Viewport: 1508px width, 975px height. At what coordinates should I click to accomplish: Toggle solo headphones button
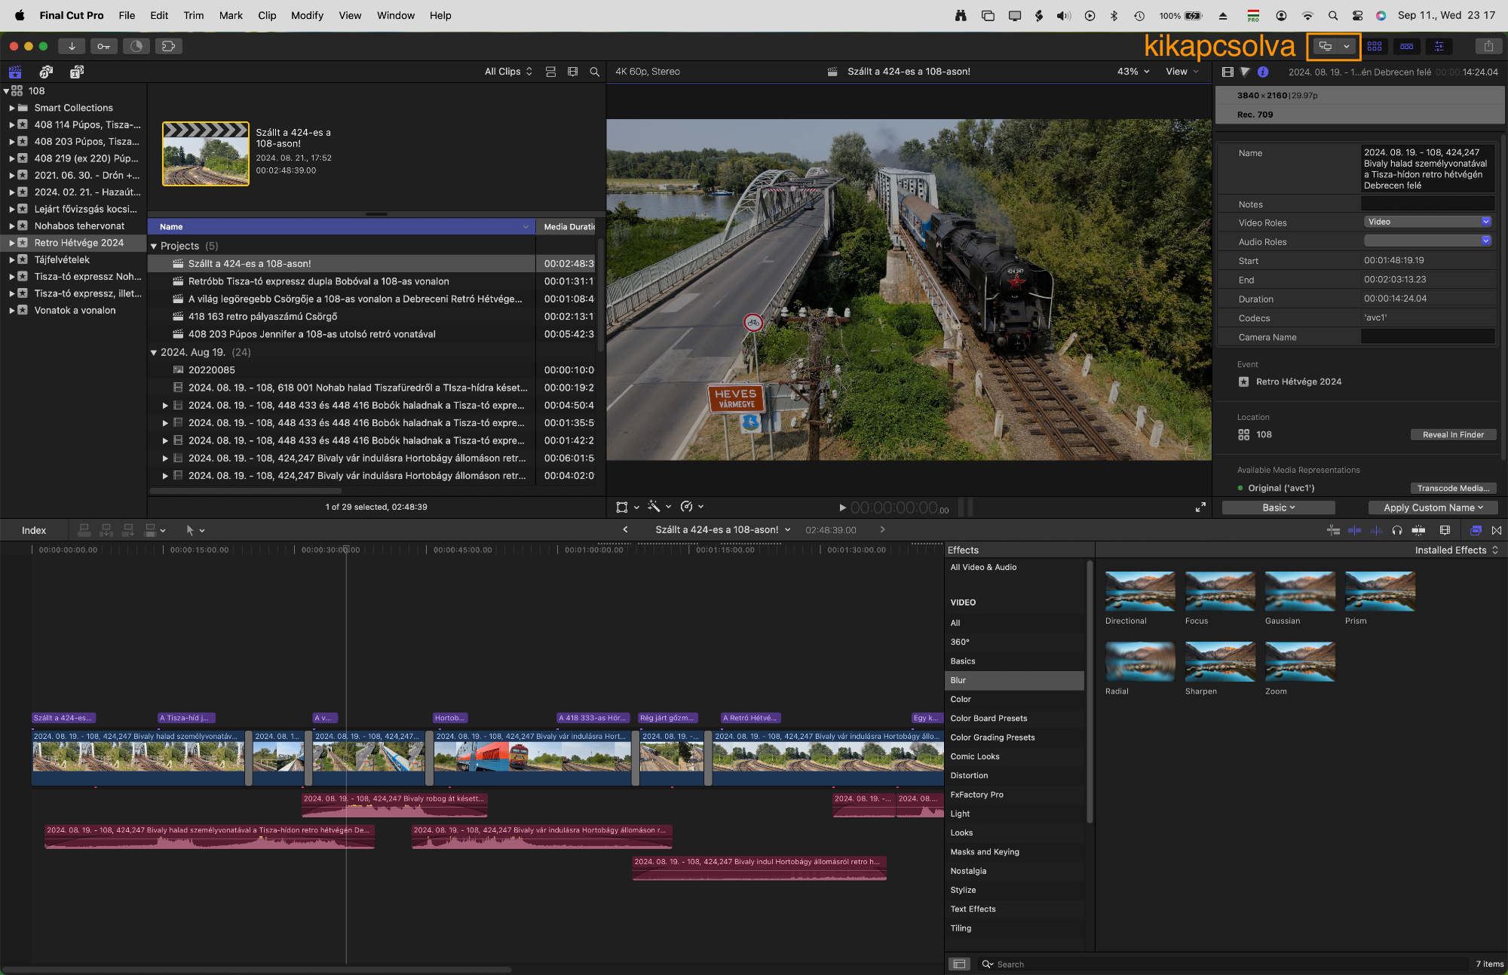coord(1397,530)
